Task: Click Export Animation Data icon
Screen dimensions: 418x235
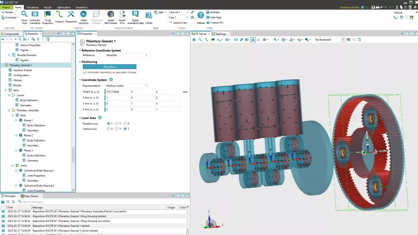Action: [136, 14]
